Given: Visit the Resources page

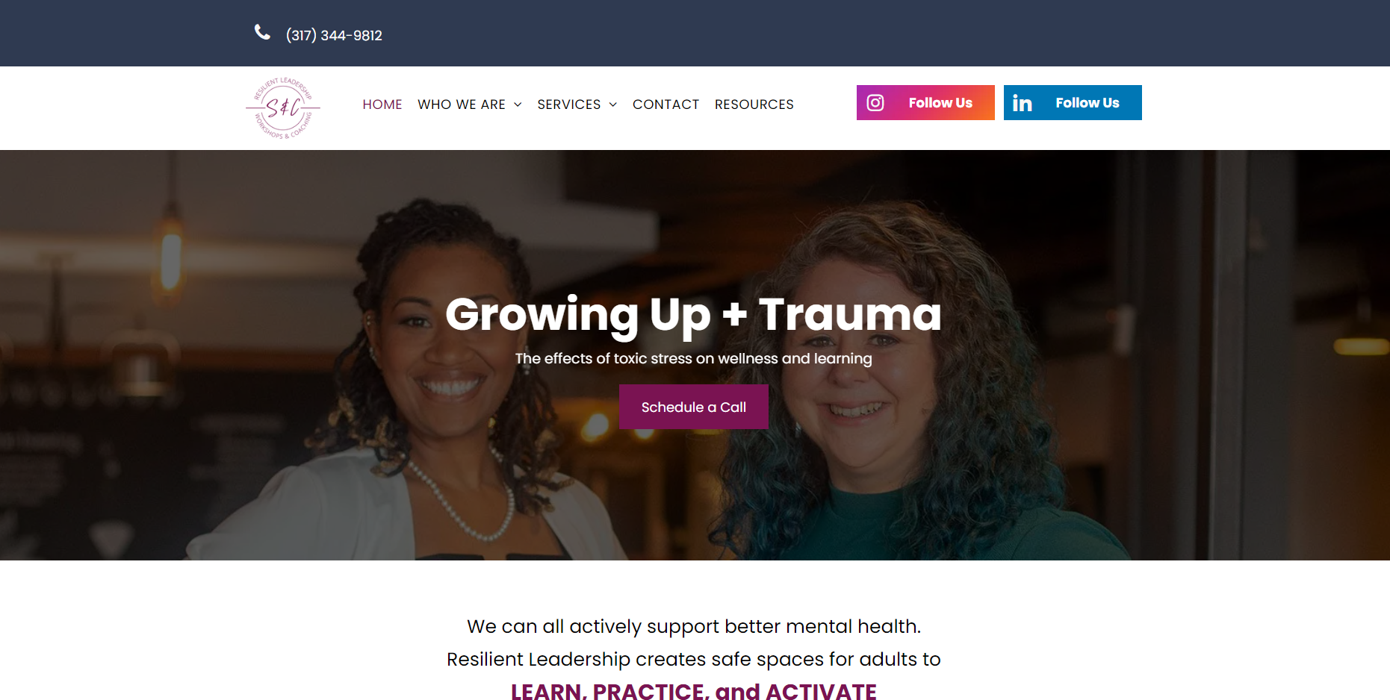Looking at the screenshot, I should pyautogui.click(x=754, y=104).
